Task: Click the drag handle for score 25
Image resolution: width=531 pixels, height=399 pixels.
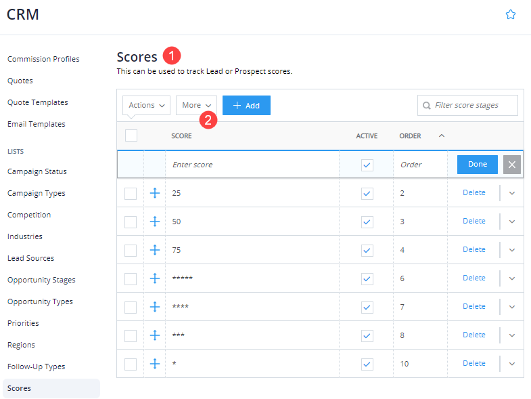Action: point(155,193)
